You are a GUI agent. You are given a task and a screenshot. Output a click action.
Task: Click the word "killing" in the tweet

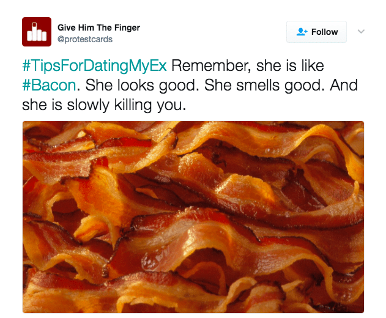133,105
